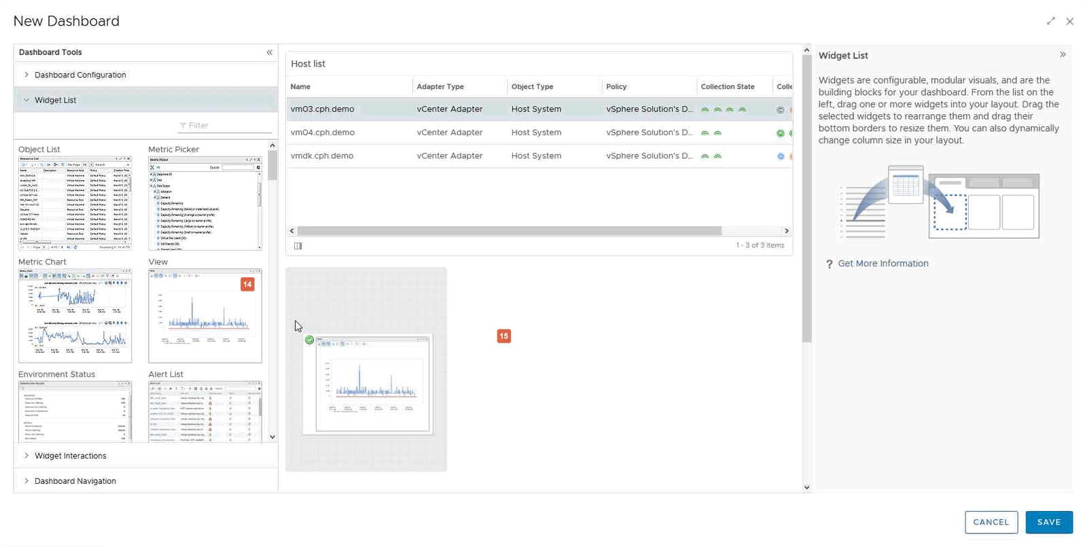Click the SAVE button

coord(1048,522)
